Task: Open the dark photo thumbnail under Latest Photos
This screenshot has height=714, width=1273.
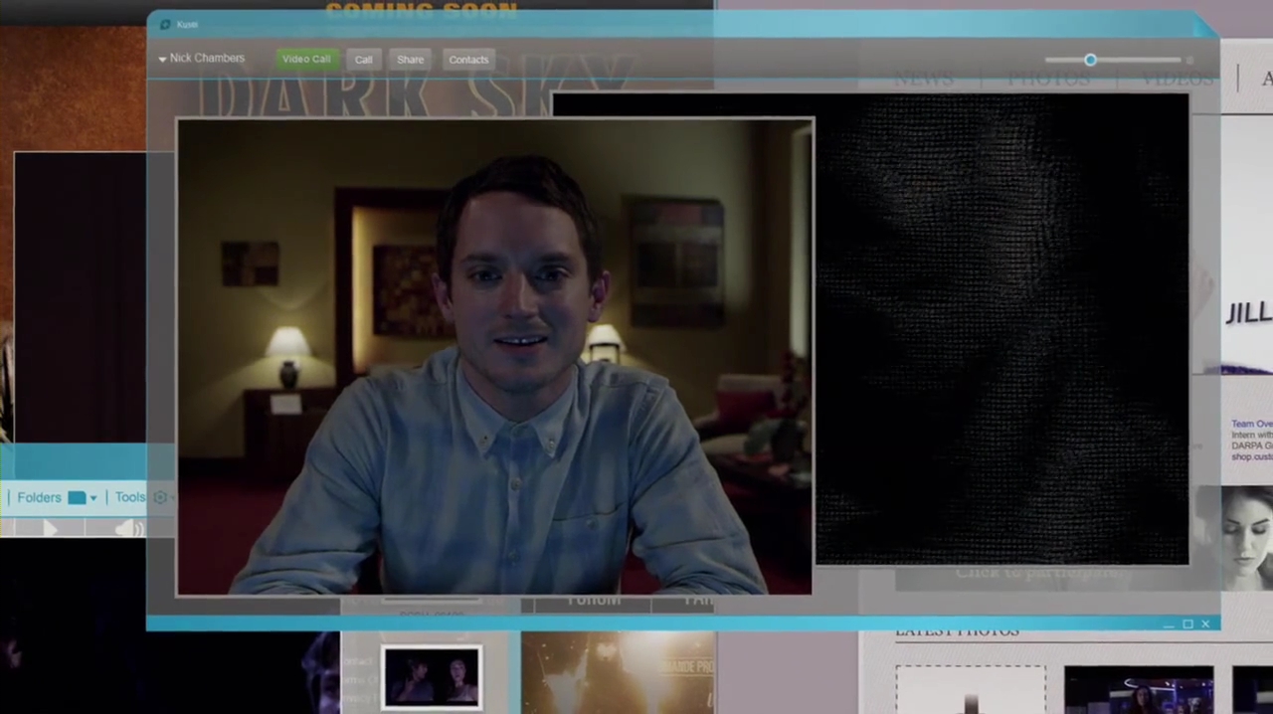Action: [1138, 690]
